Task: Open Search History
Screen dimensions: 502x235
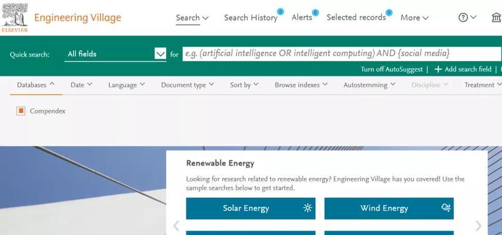Action: point(250,18)
